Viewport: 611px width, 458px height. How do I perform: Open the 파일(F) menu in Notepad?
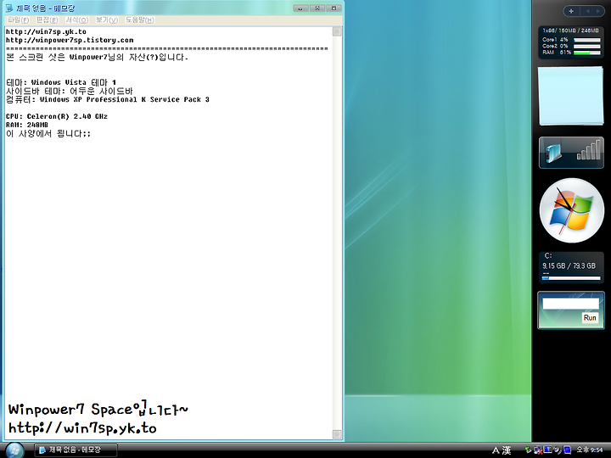tap(19, 20)
